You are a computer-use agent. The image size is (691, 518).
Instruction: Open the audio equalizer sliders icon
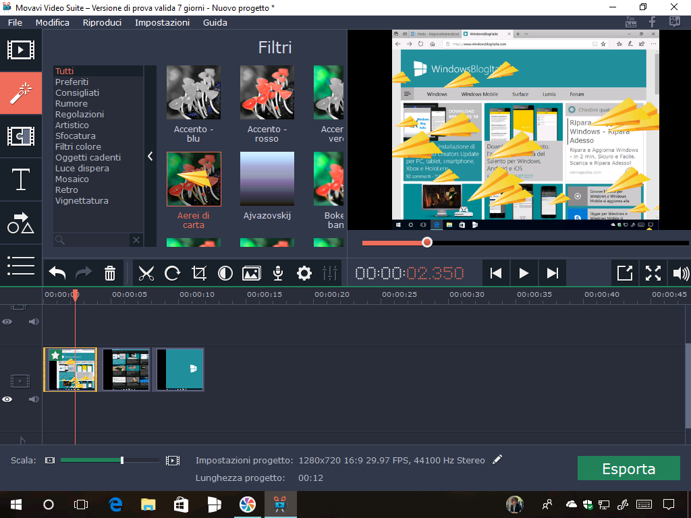330,273
